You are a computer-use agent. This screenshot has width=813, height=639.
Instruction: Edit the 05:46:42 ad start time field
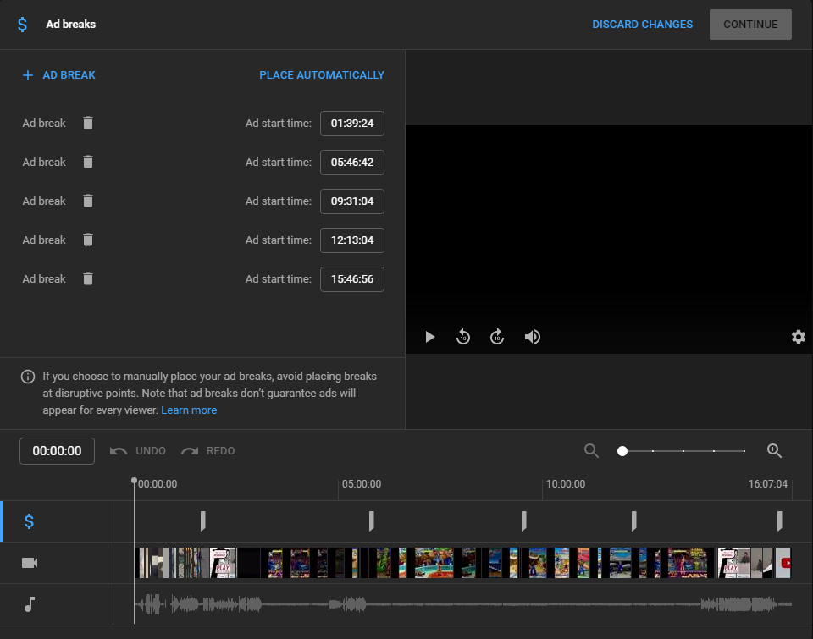pos(352,163)
